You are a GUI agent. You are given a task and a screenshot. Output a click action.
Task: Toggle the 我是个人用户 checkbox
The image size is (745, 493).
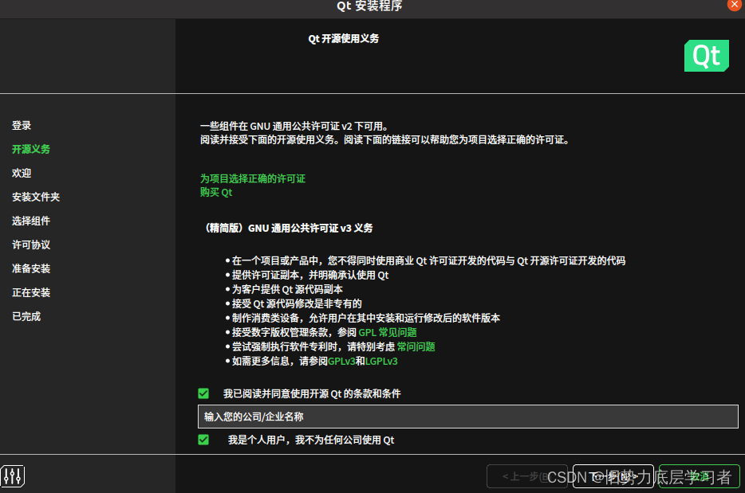click(x=203, y=440)
